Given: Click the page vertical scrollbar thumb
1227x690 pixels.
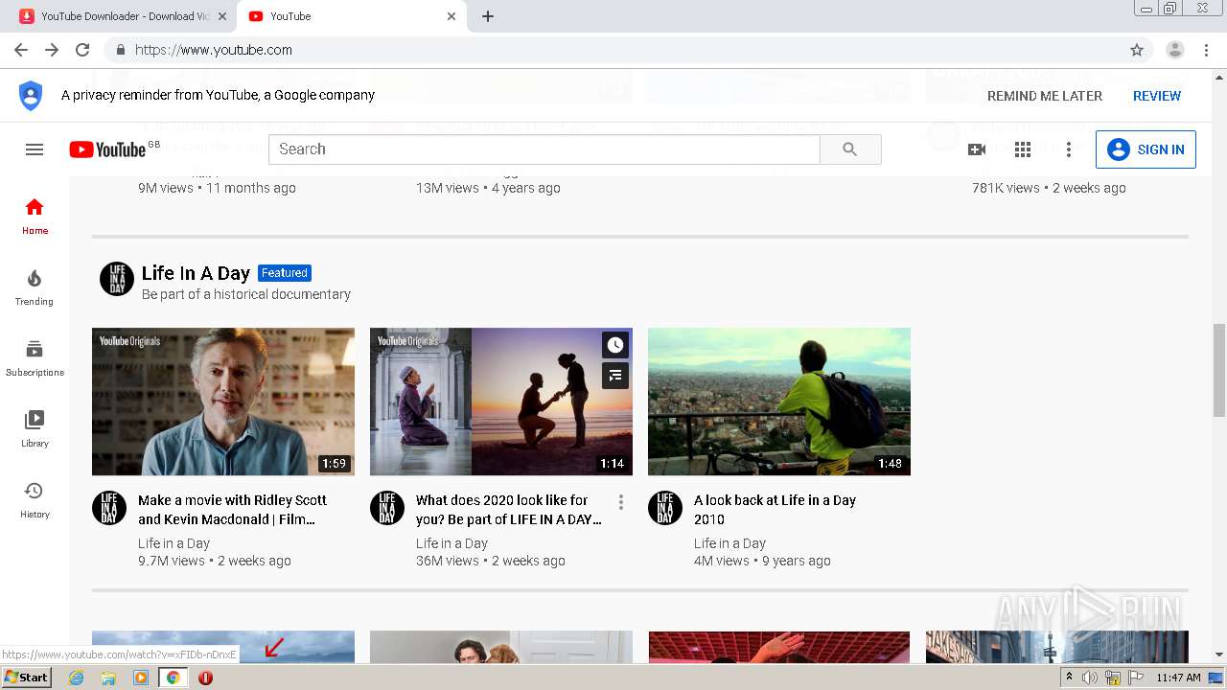Looking at the screenshot, I should pyautogui.click(x=1219, y=370).
